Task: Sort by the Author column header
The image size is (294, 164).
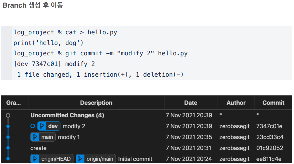Action: tap(236, 103)
